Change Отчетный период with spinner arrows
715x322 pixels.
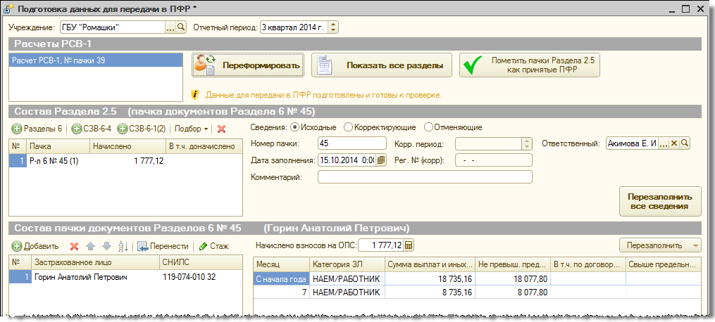tap(334, 27)
